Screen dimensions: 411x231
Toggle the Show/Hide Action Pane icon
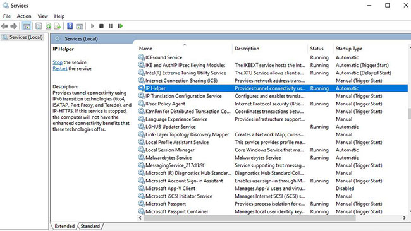[x=80, y=26]
